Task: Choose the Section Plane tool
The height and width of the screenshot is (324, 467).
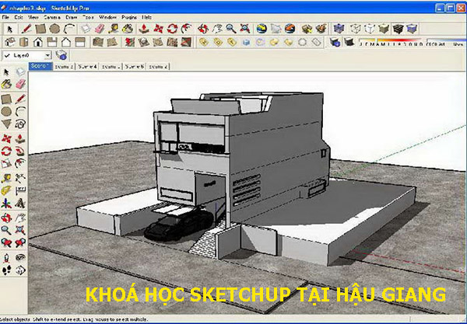Action: point(20,270)
